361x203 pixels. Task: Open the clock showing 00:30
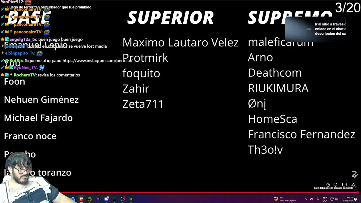click(347, 199)
